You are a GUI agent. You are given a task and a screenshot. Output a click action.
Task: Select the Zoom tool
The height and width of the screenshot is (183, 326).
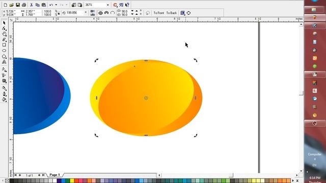pos(4,34)
